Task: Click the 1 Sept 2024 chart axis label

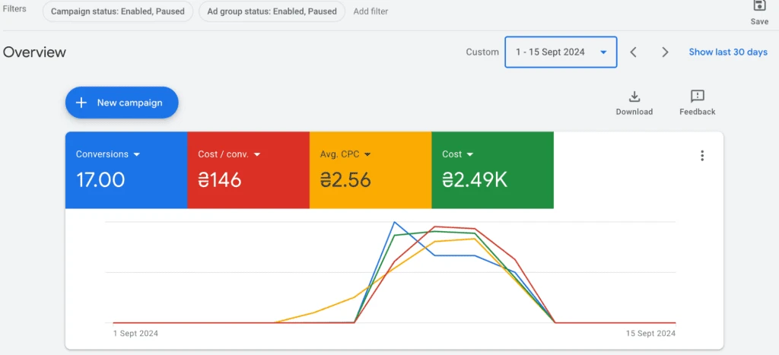Action: (x=135, y=334)
